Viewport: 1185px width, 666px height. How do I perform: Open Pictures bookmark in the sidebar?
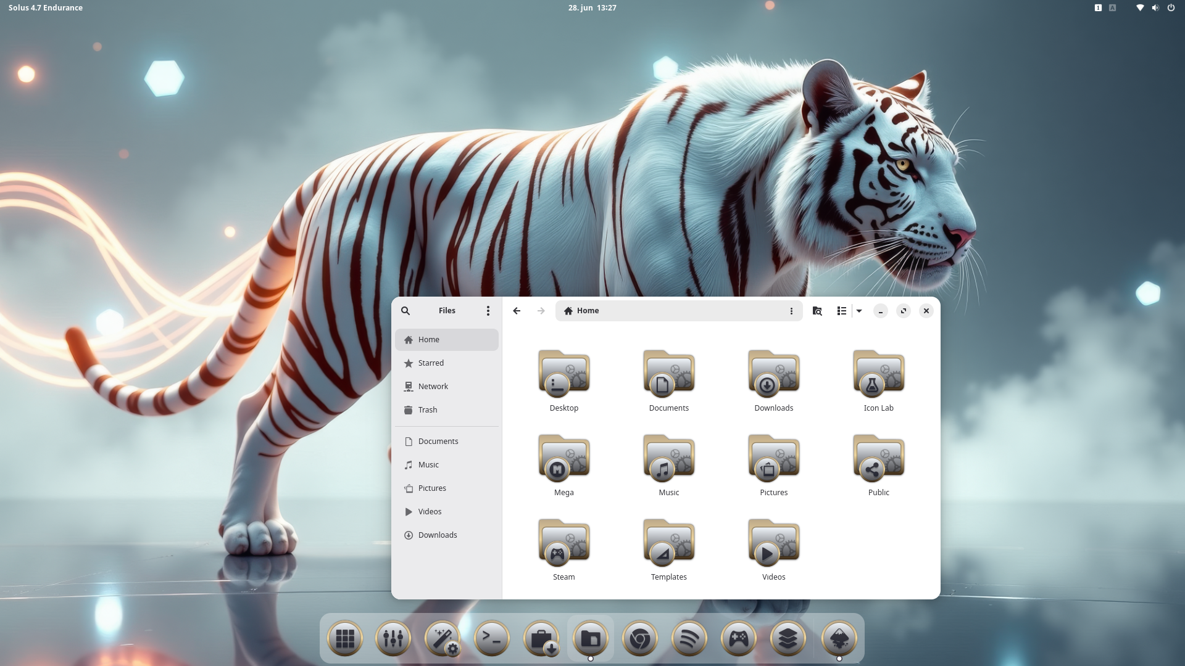click(447, 488)
